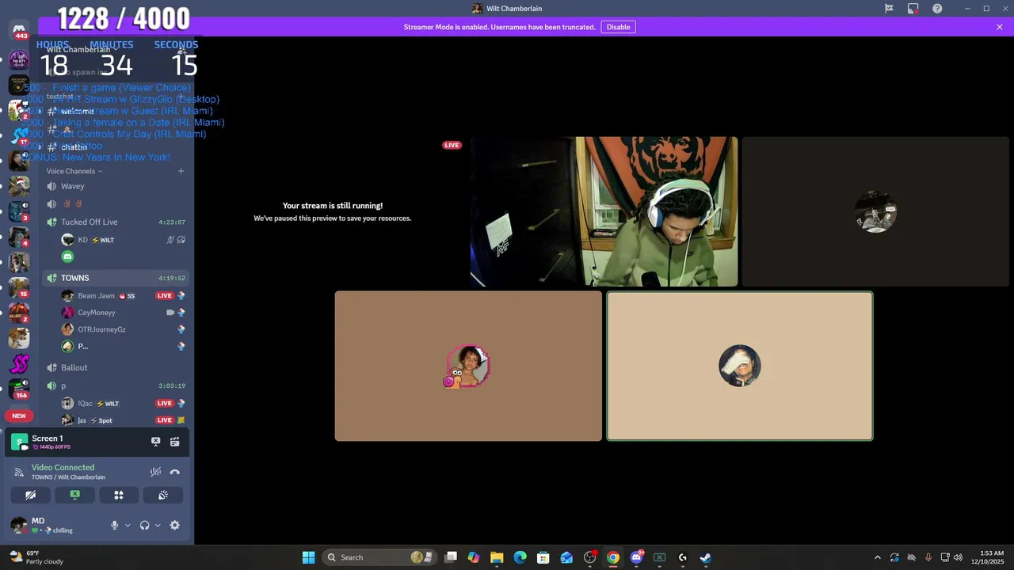Select the paused own stream preview tile
This screenshot has width=1014, height=570.
click(x=332, y=211)
